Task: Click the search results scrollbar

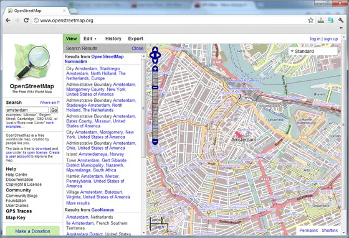Action: coord(143,108)
